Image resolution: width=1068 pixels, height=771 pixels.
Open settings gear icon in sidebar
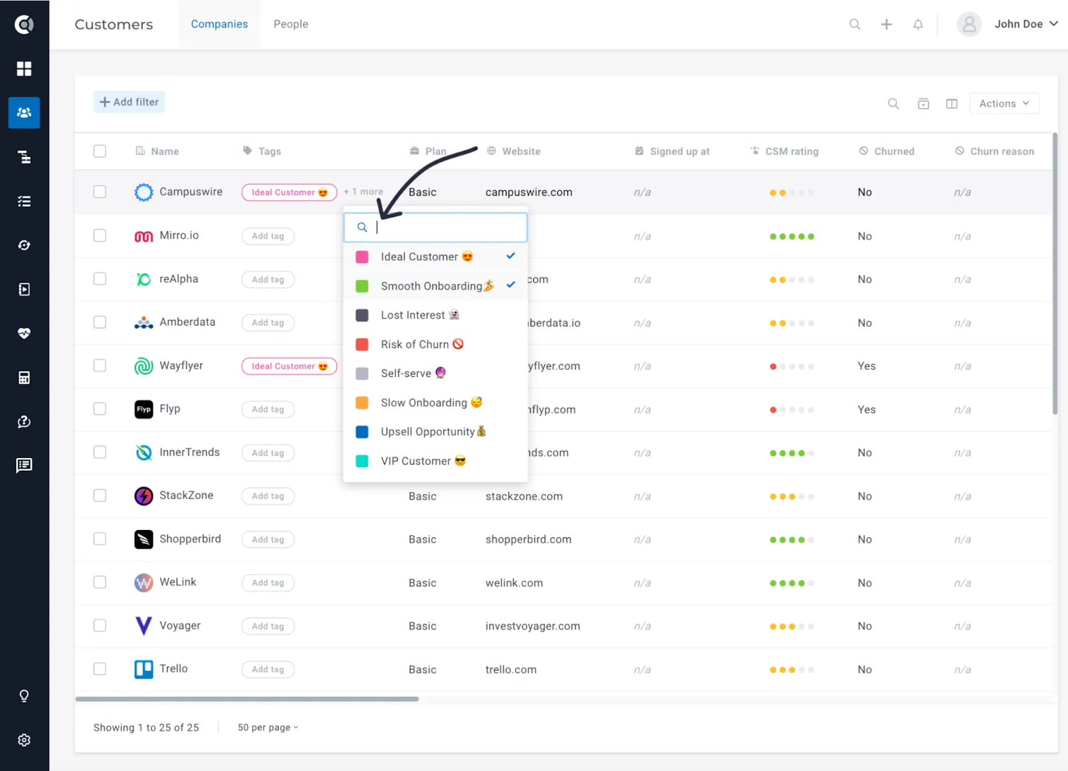pos(24,740)
